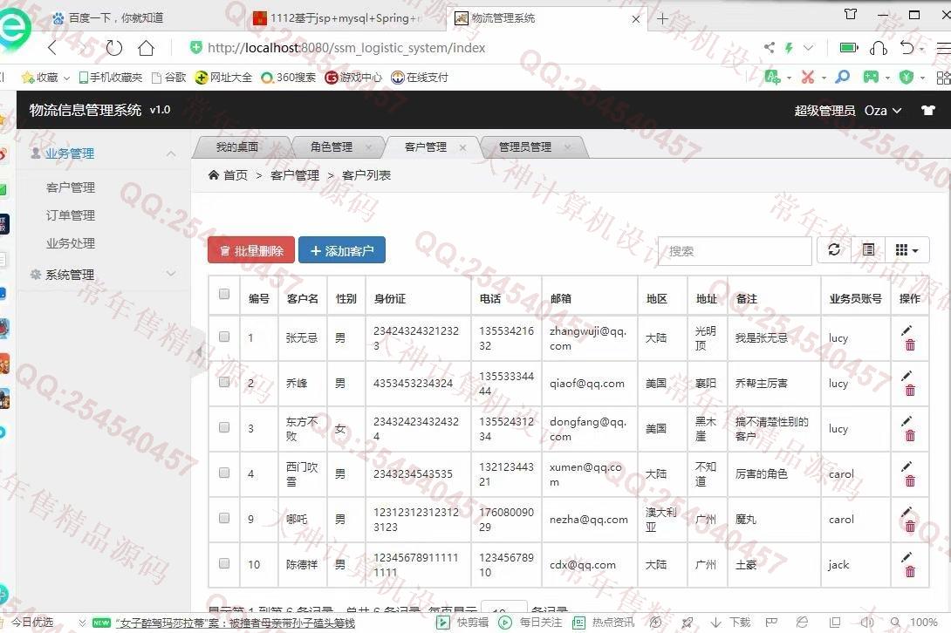Refresh the customer table
Screen dimensions: 951x633
pos(834,250)
